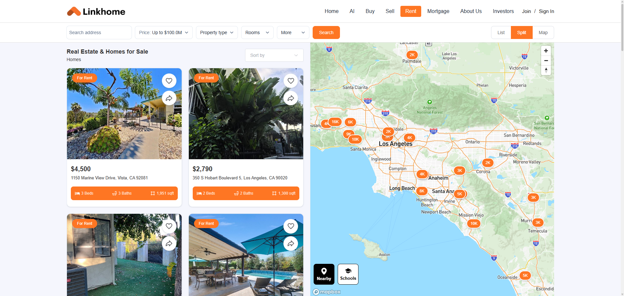
Task: Select the 2K cluster near Palmdale
Action: [x=412, y=55]
